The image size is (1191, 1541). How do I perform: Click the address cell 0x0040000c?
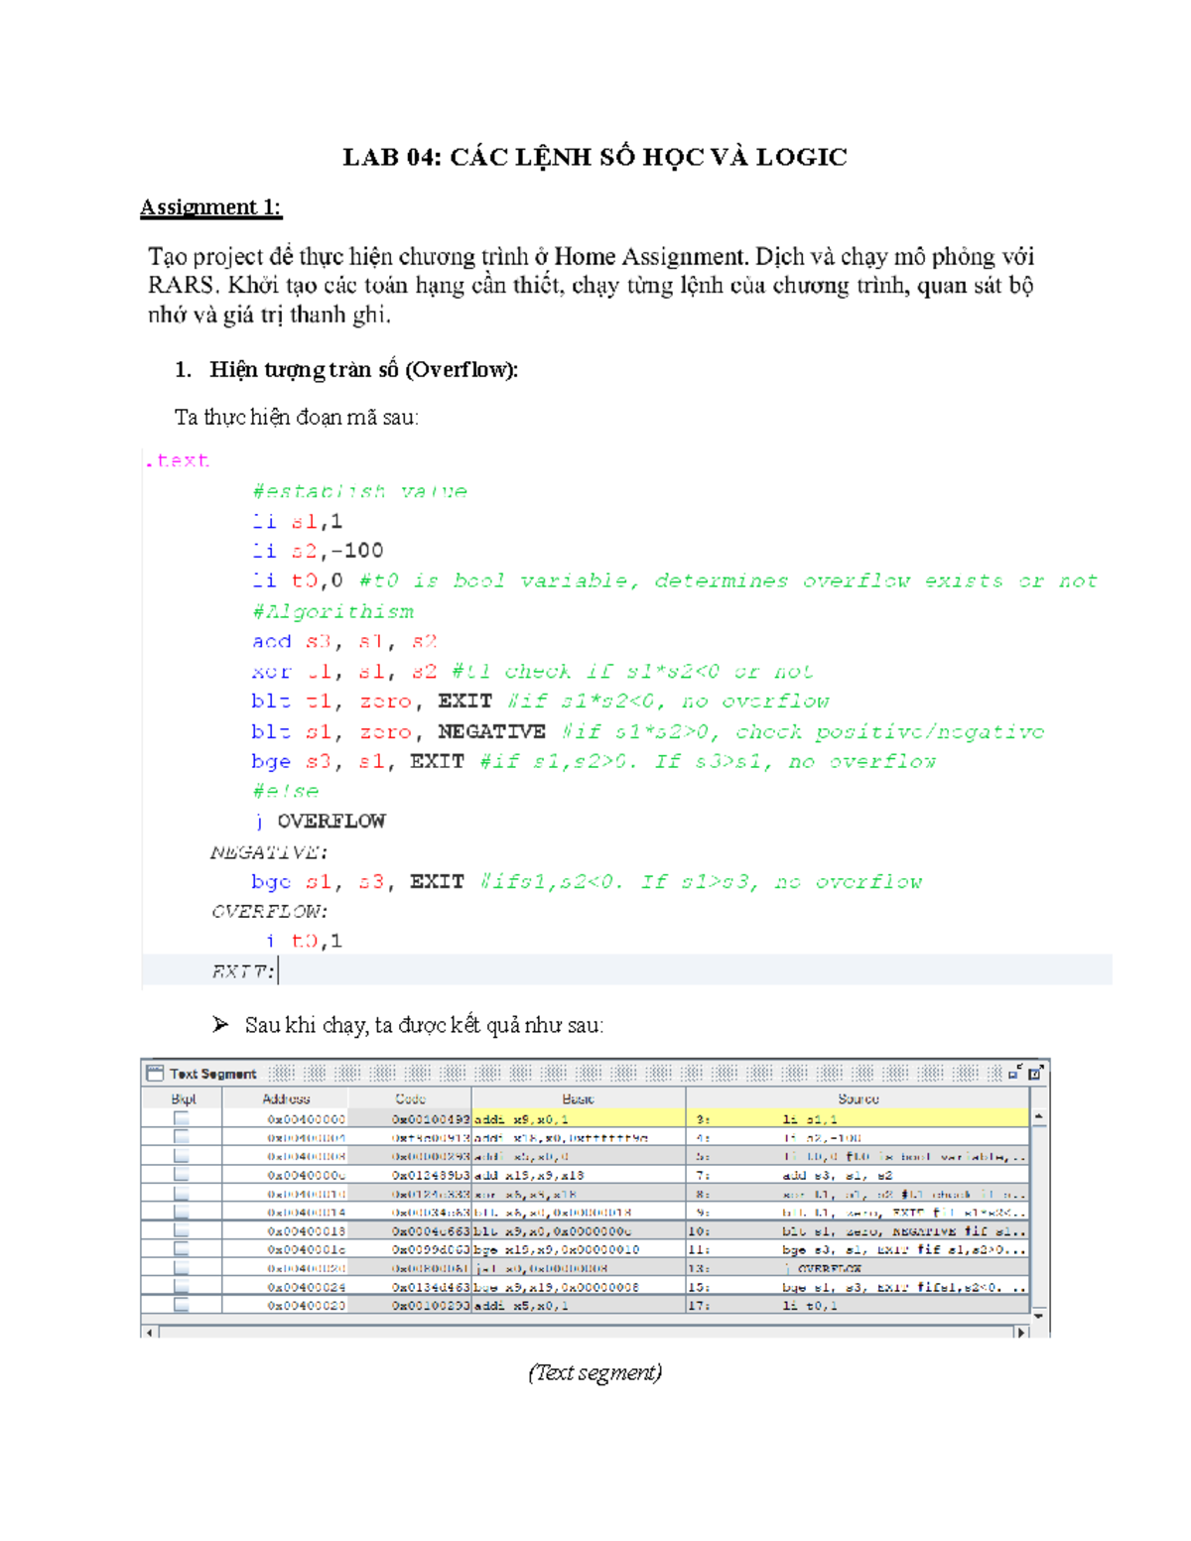(x=286, y=1174)
